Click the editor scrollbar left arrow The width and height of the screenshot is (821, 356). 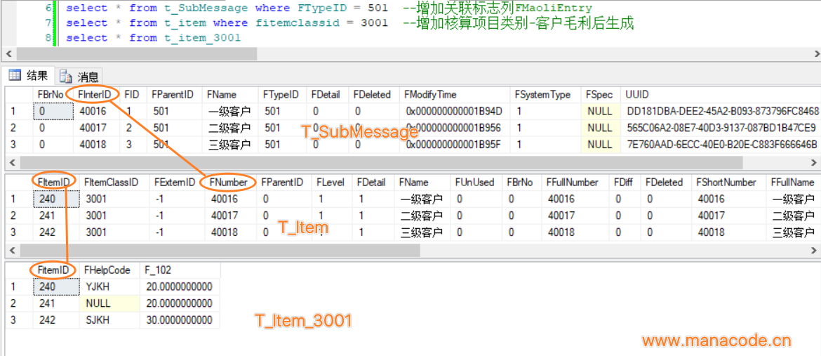click(x=7, y=54)
